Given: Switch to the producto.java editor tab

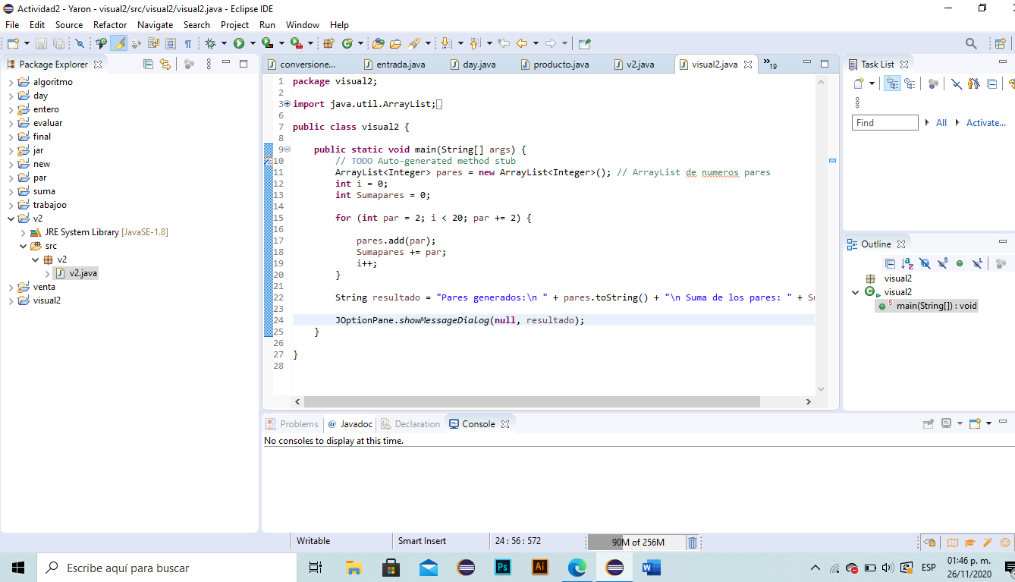Looking at the screenshot, I should coord(561,64).
